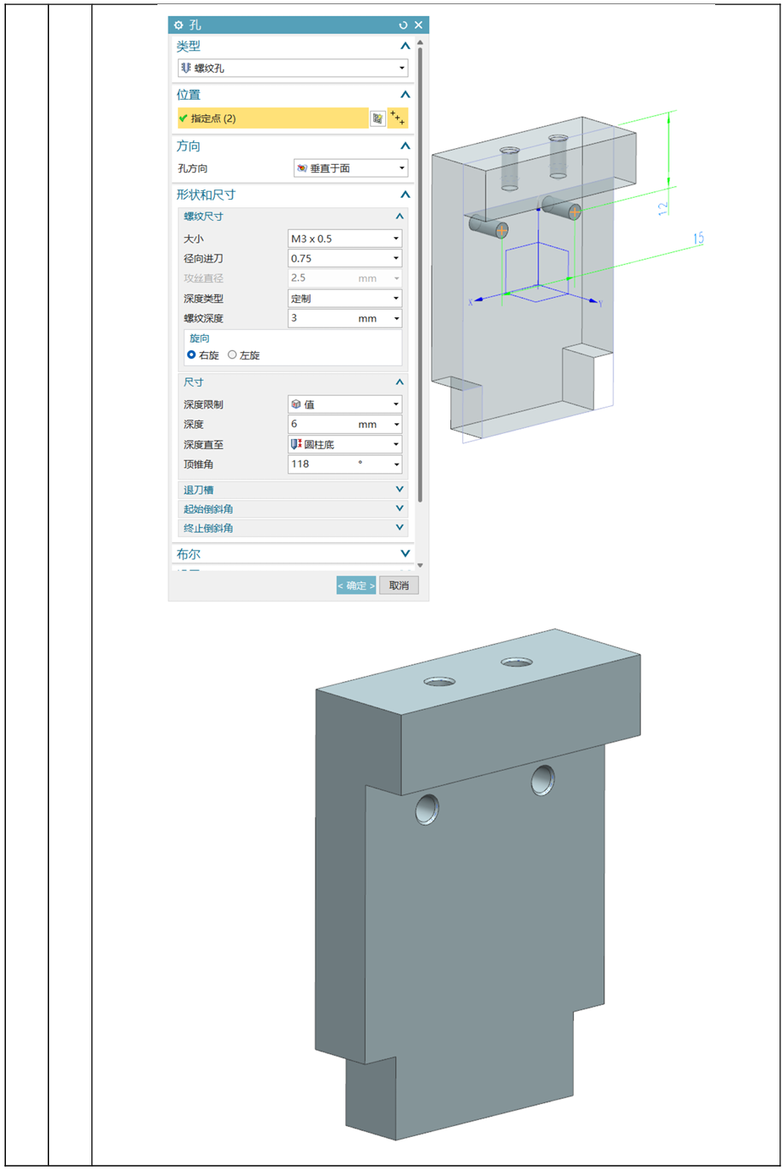Collapse the 尺寸 subsection
782x1170 pixels.
(399, 382)
